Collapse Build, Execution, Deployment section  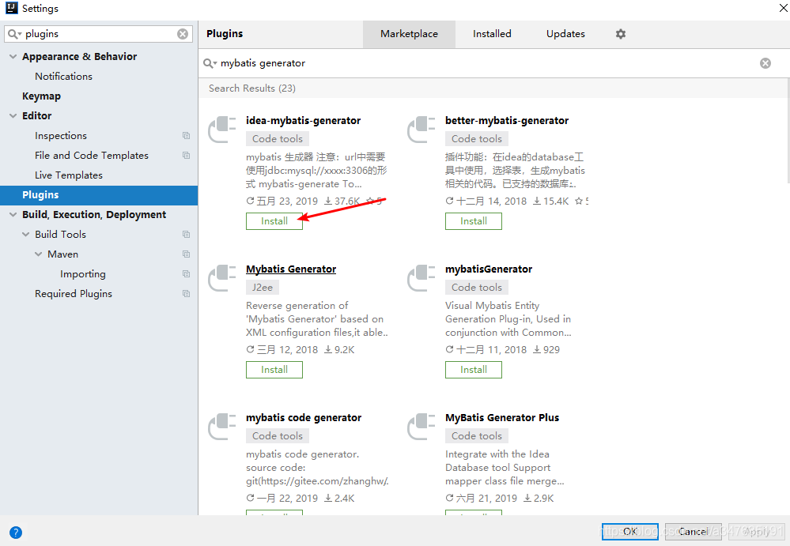13,214
